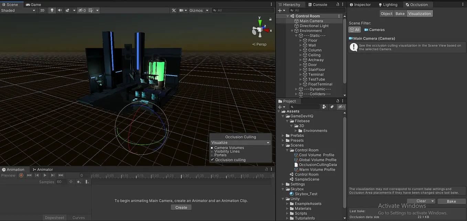Open the Console tab

(317, 4)
